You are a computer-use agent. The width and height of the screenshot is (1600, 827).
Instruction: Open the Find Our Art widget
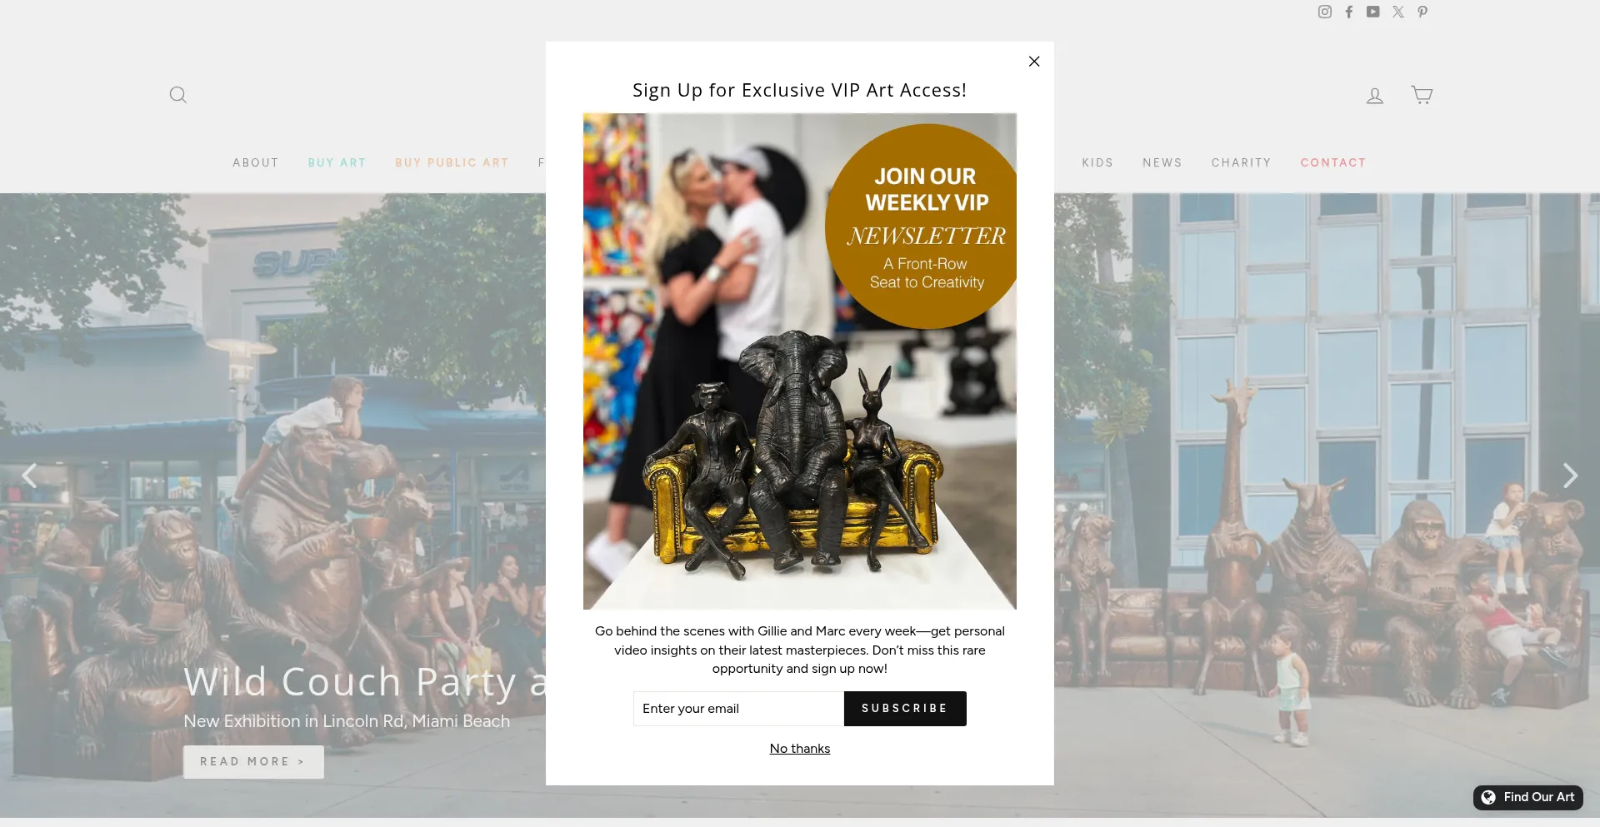1528,797
